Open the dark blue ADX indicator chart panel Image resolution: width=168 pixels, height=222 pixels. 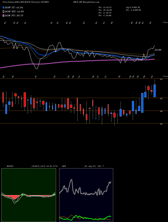click(86, 195)
